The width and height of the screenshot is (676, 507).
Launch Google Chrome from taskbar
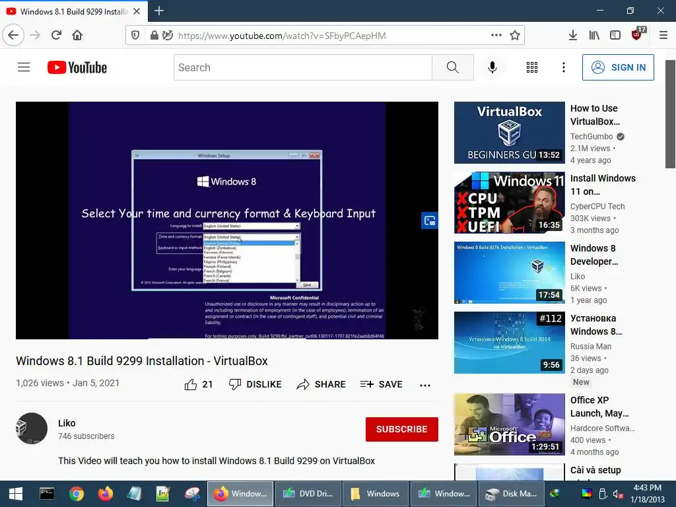click(77, 494)
